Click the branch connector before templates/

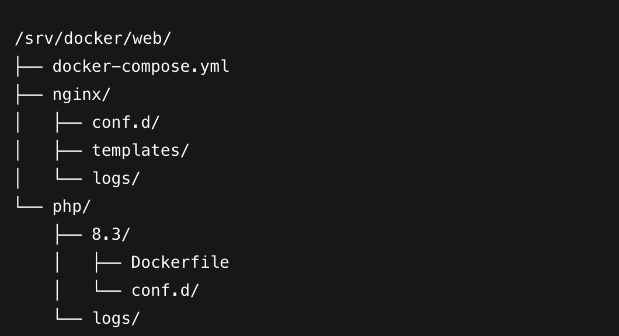[68, 150]
